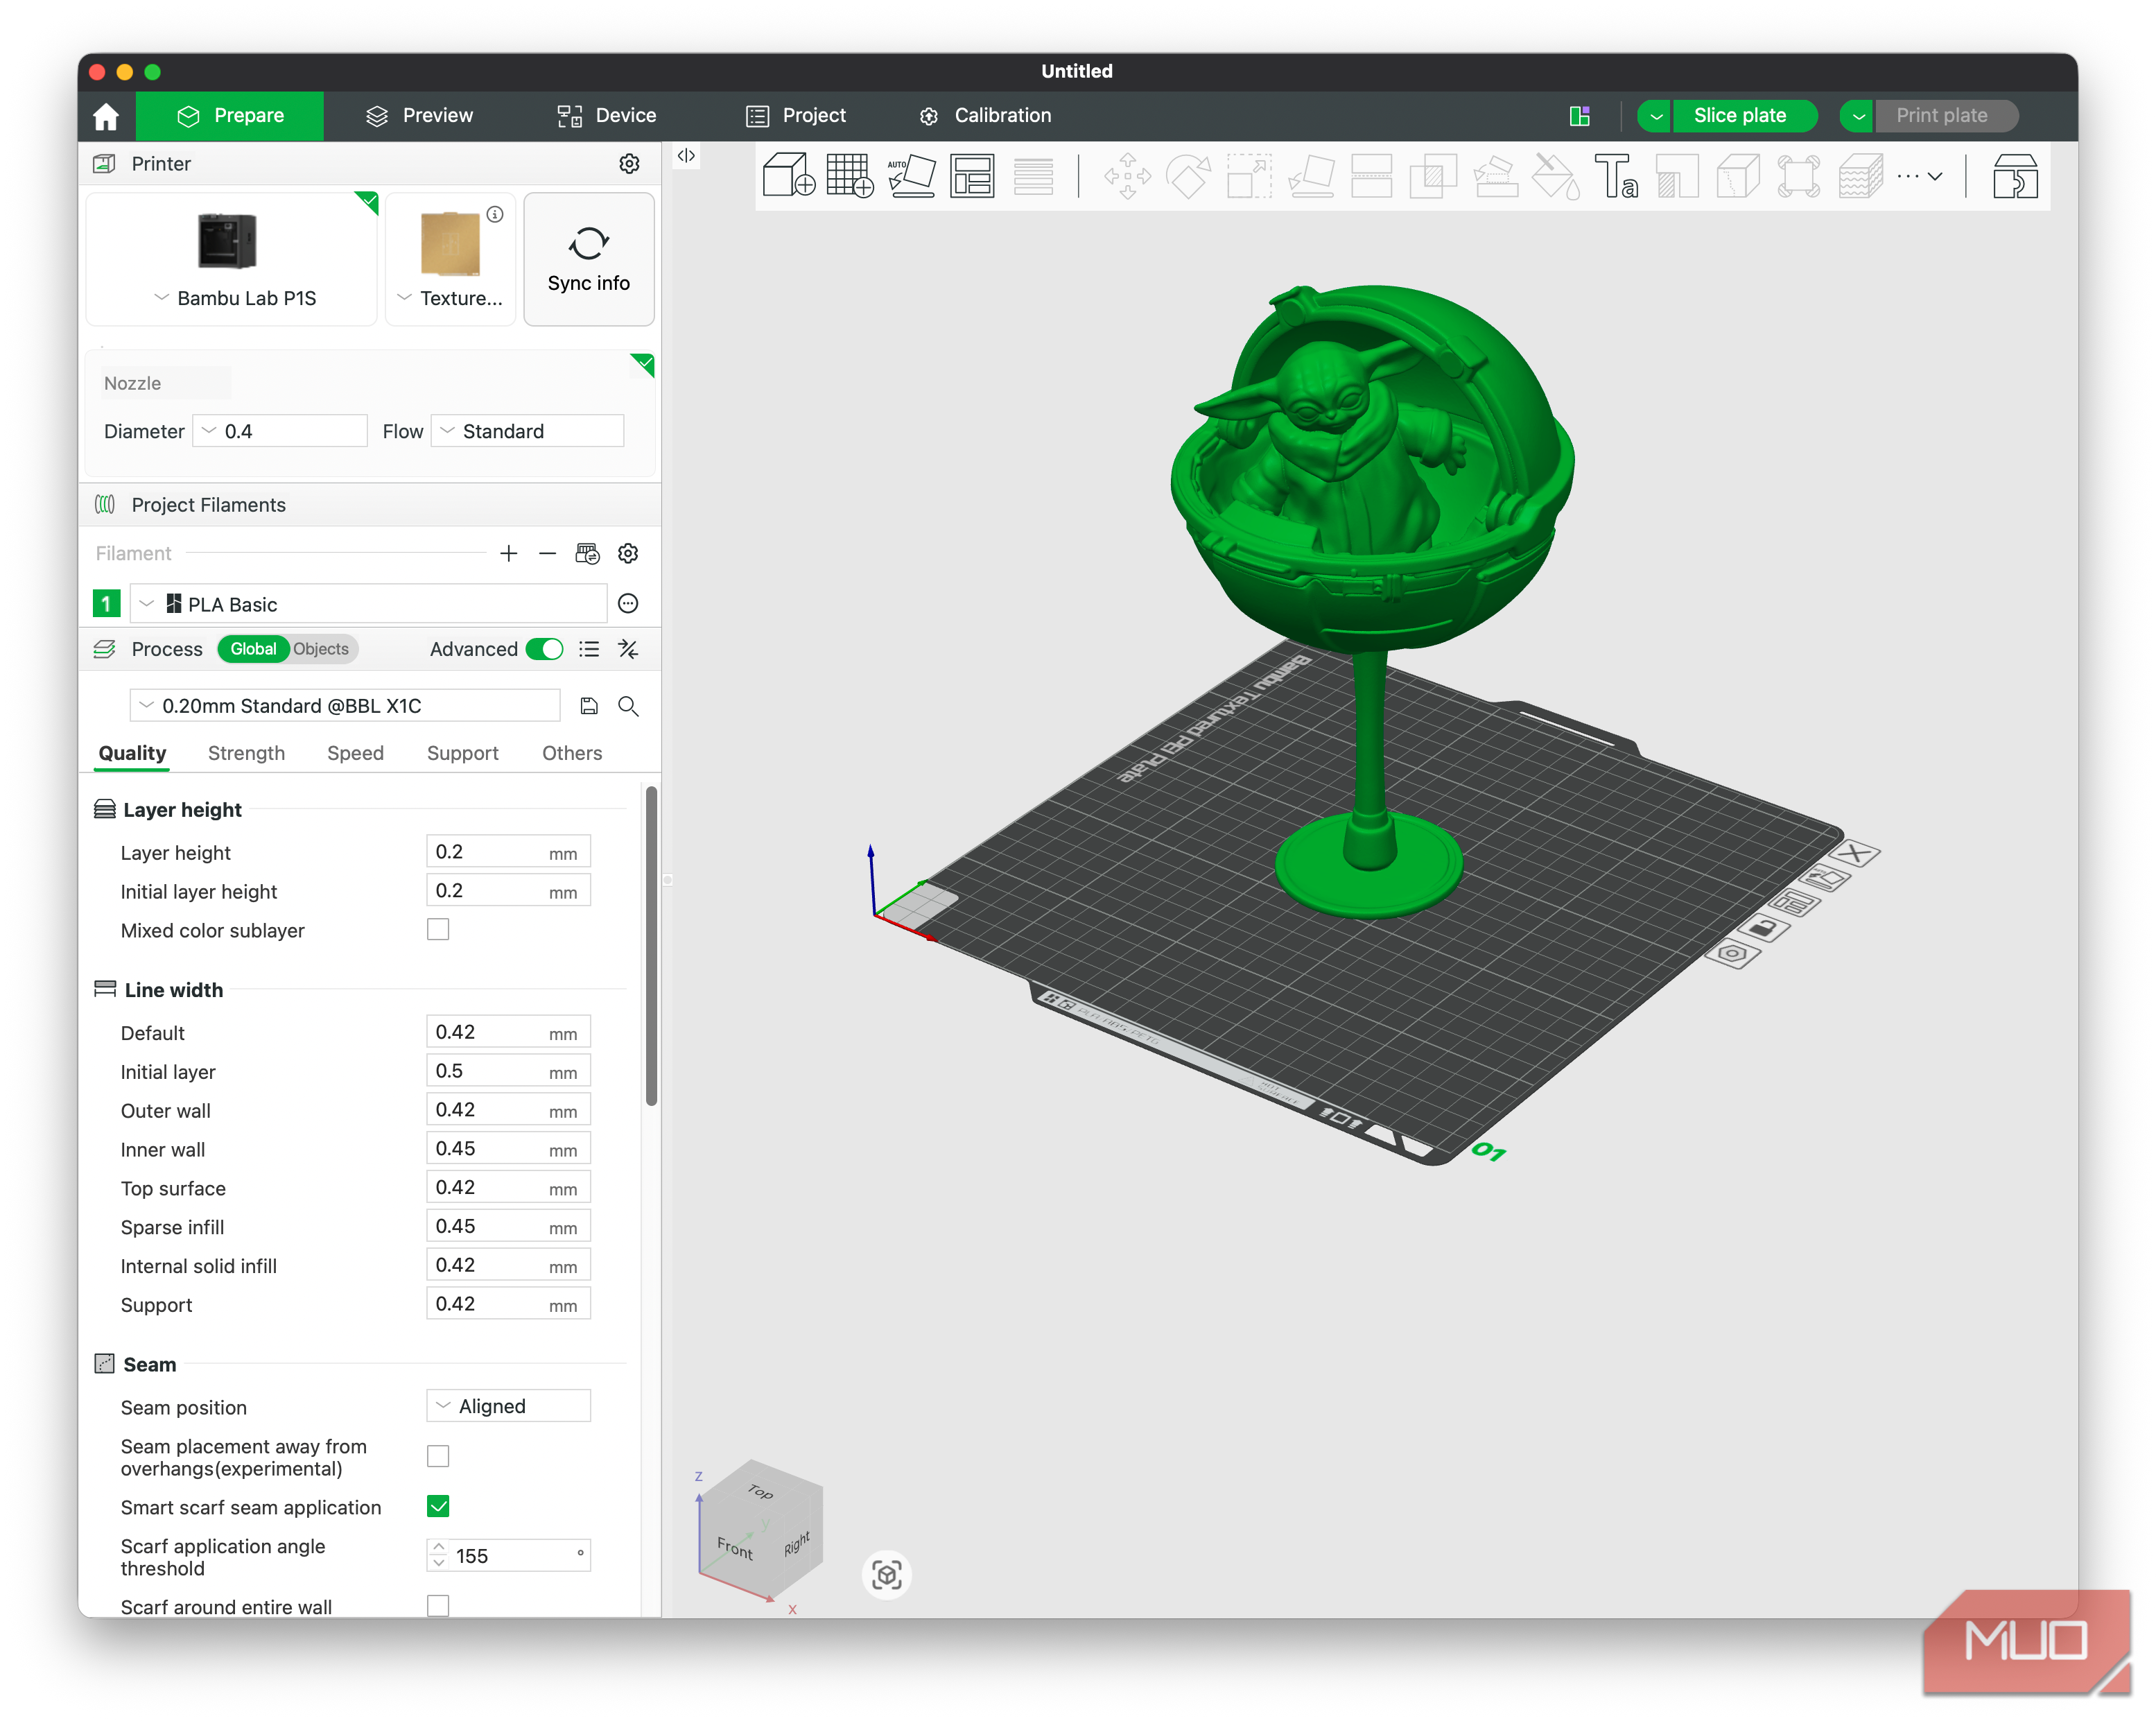Switch to the Preview tab
Viewport: 2156px width, 1721px height.
(x=420, y=116)
